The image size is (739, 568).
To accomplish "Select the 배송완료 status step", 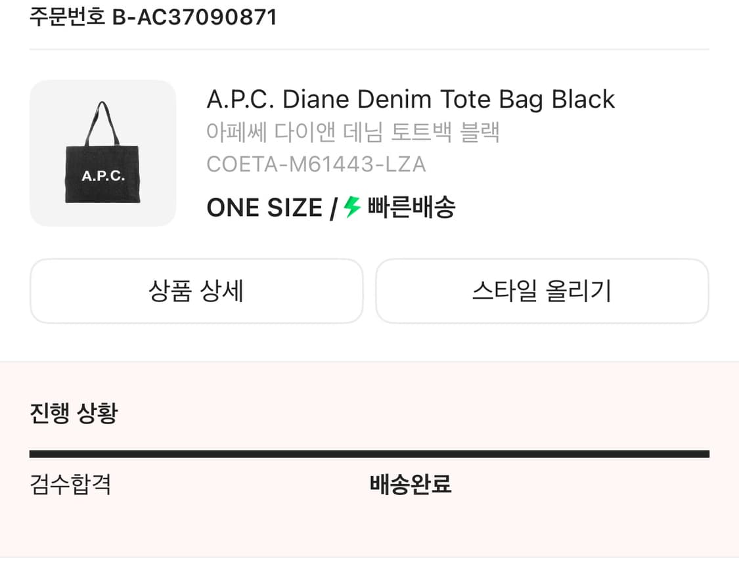I will pos(411,485).
